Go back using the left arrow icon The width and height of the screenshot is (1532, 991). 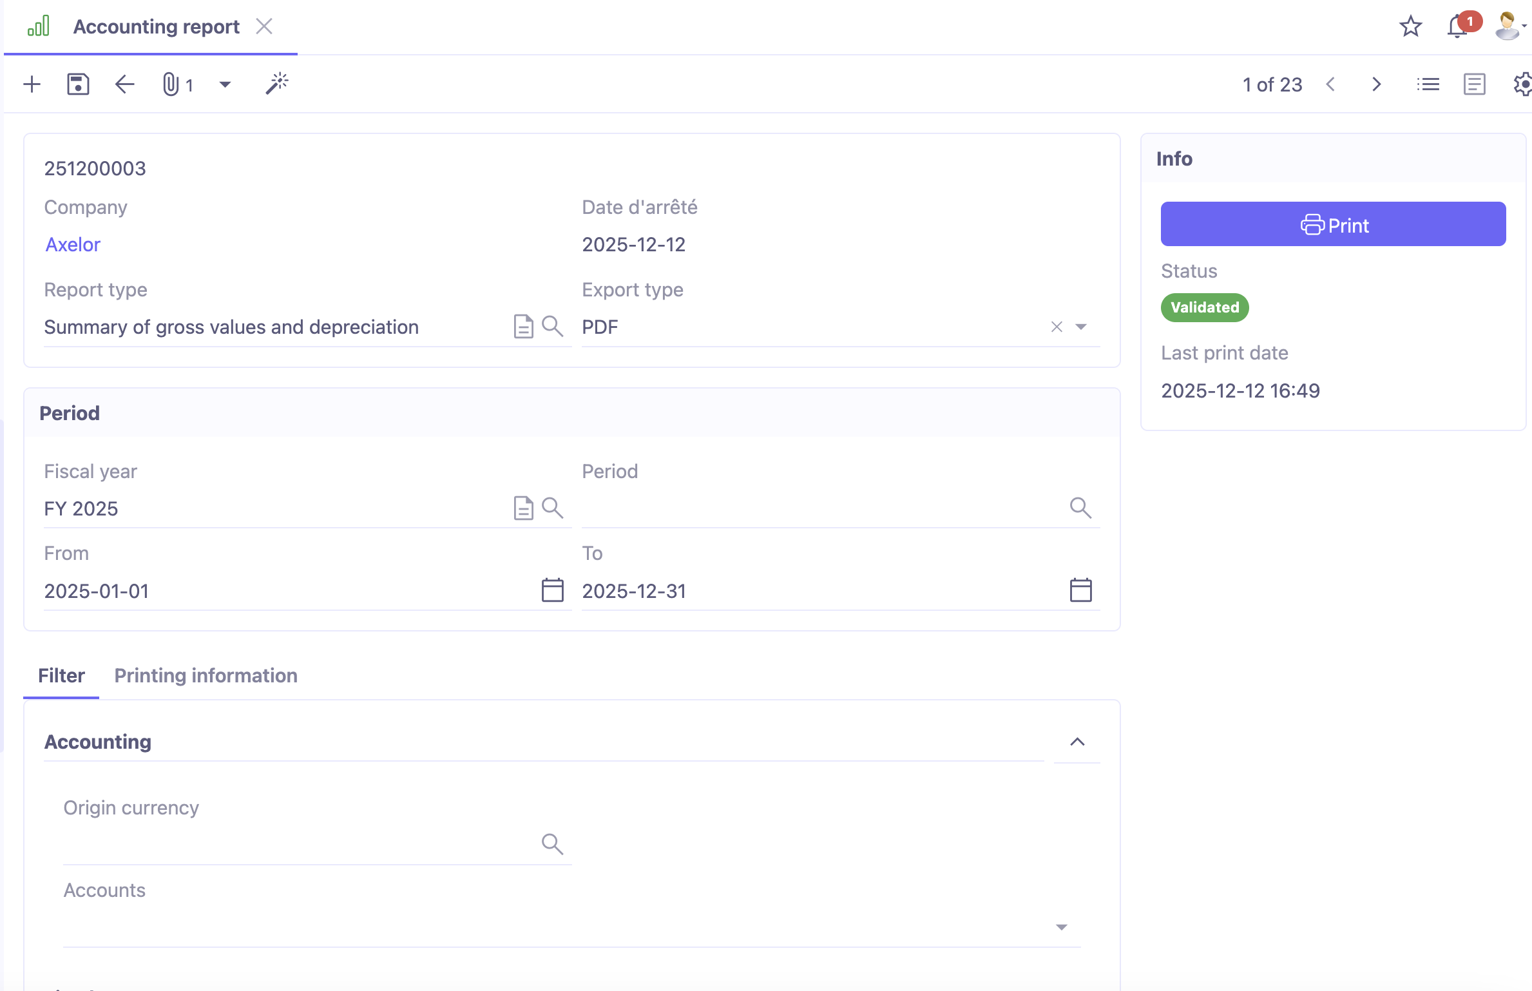(x=124, y=84)
